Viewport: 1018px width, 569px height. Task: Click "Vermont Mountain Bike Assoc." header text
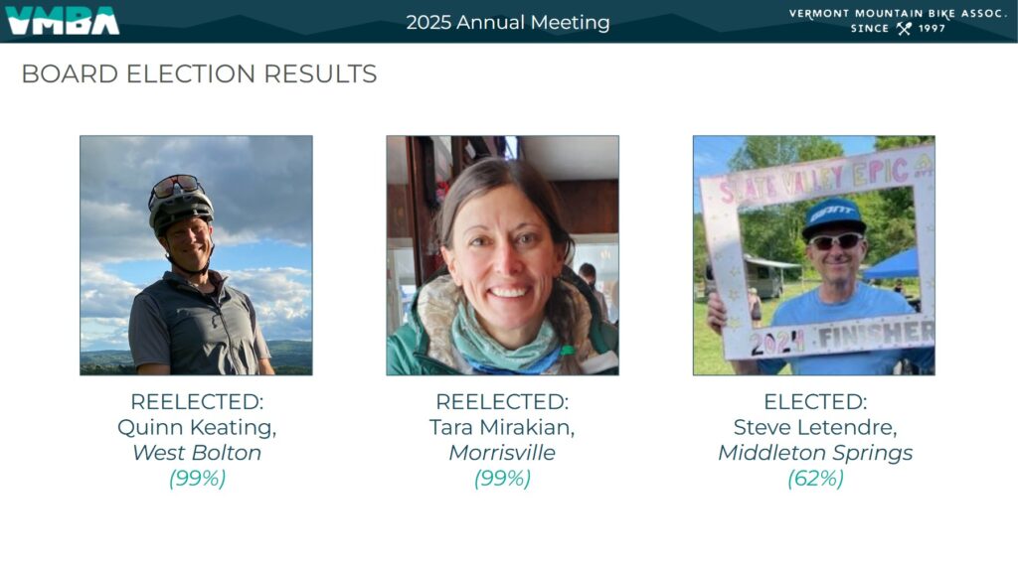click(x=899, y=14)
